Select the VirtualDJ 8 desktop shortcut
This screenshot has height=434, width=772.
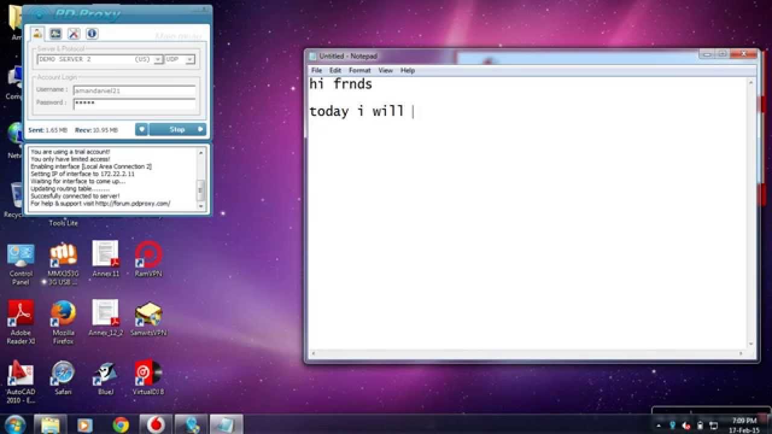pyautogui.click(x=148, y=378)
